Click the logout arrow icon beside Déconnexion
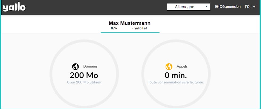This screenshot has width=261, height=109. [217, 7]
